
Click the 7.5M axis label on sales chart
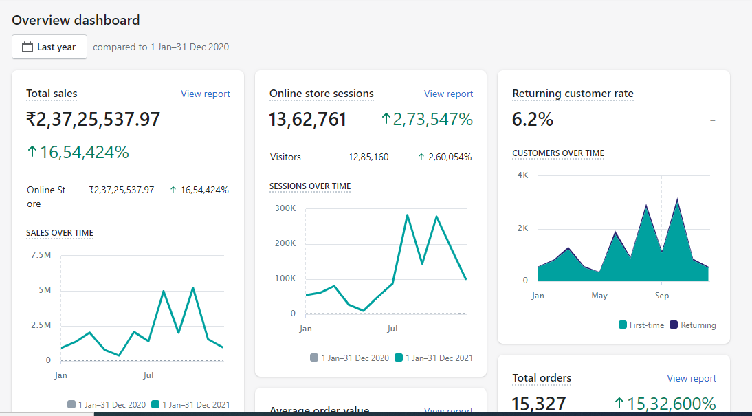[x=41, y=255]
